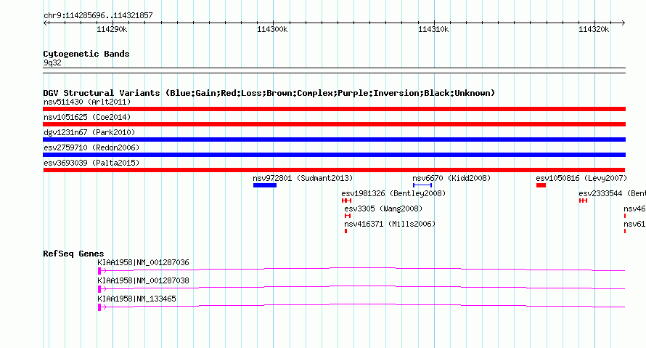
Task: Open the dgv1231n67 (Park2010) label
Action: pyautogui.click(x=89, y=132)
